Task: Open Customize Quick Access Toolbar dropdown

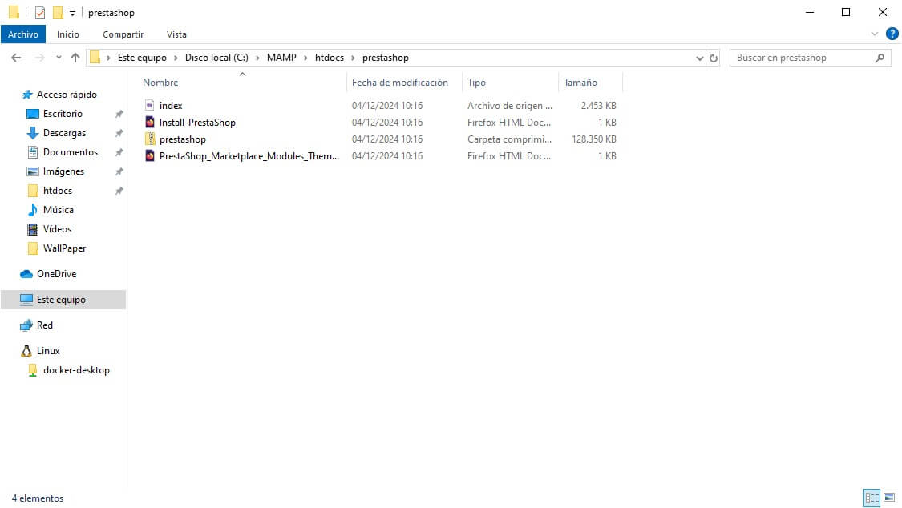Action: click(x=72, y=13)
